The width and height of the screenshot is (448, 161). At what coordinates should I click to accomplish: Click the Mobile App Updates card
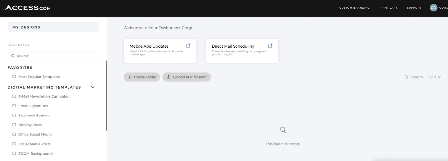pyautogui.click(x=160, y=51)
